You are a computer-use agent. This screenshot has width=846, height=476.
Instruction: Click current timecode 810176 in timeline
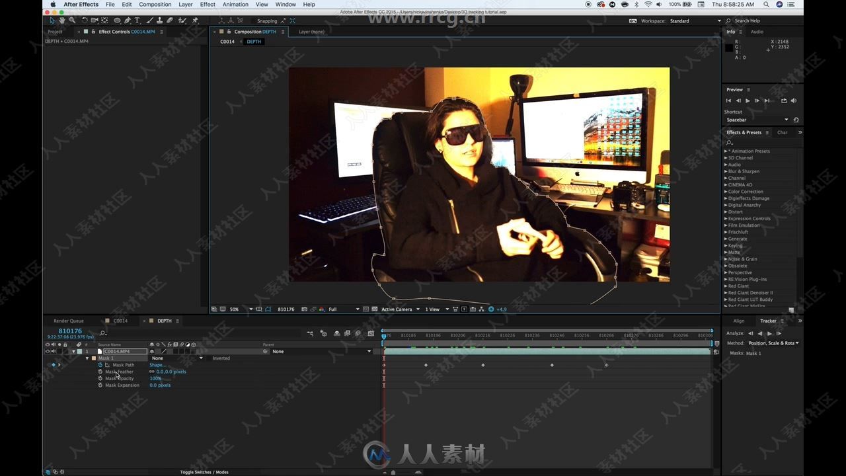[70, 331]
